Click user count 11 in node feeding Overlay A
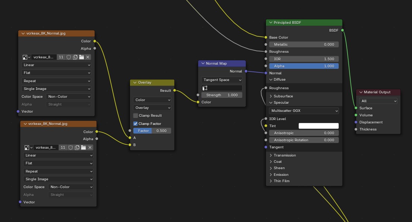412x222 pixels. 61,57
